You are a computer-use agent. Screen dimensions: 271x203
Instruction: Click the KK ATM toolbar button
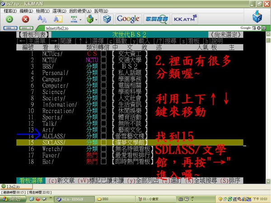click(185, 19)
